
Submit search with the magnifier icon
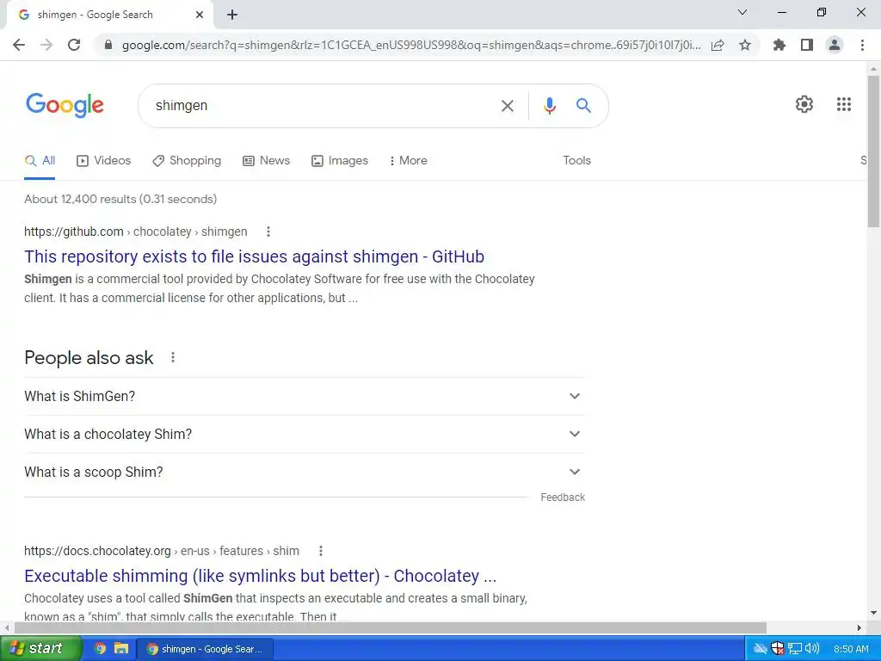point(584,105)
